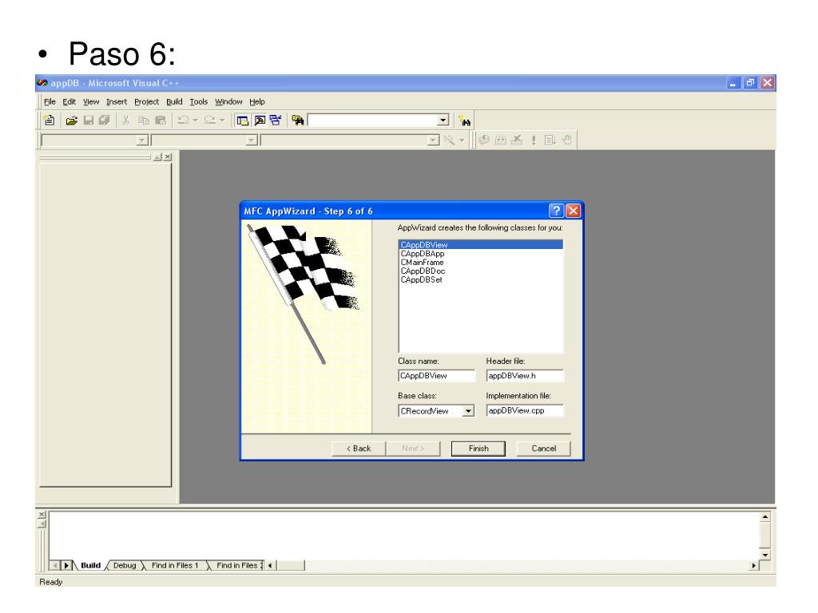Open the Window List icon
Image resolution: width=818 pixels, height=613 pixels.
tap(276, 121)
